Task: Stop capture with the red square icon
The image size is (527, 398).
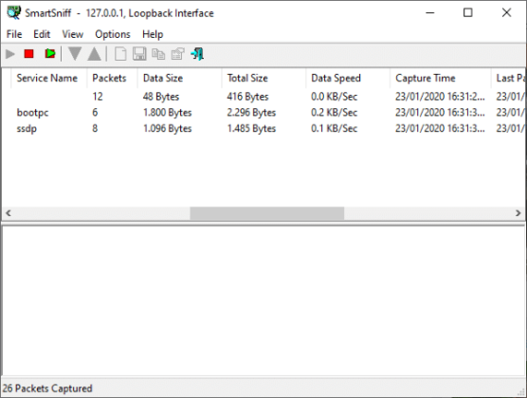Action: tap(28, 54)
